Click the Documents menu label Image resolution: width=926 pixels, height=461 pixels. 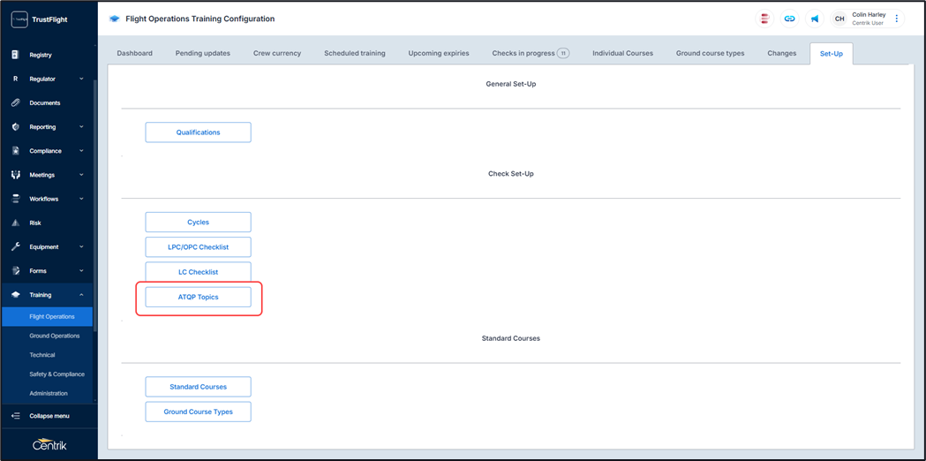point(45,102)
